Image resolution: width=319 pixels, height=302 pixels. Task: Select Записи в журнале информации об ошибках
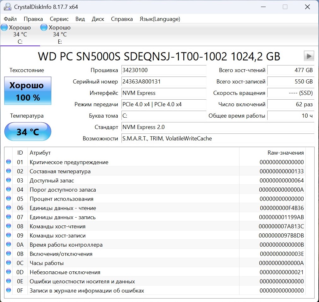87,291
